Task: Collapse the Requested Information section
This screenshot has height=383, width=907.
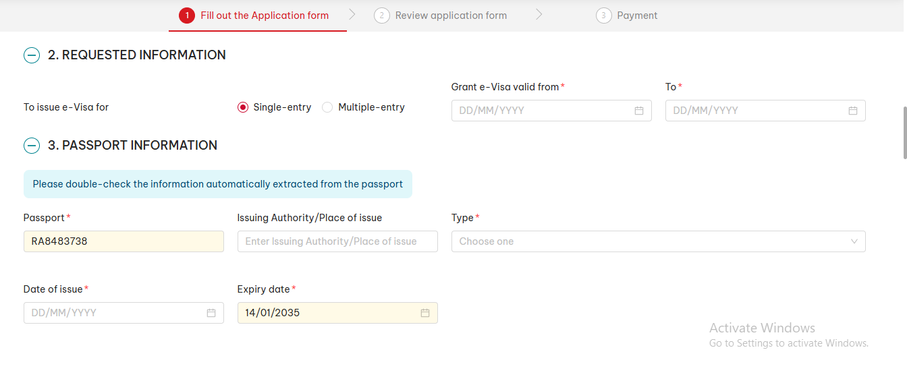Action: pyautogui.click(x=32, y=55)
